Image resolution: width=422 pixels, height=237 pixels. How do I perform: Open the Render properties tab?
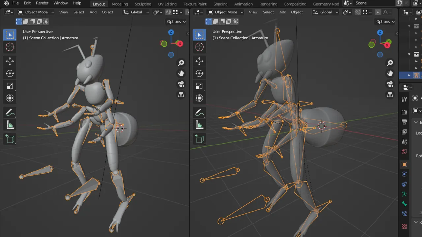[404, 112]
